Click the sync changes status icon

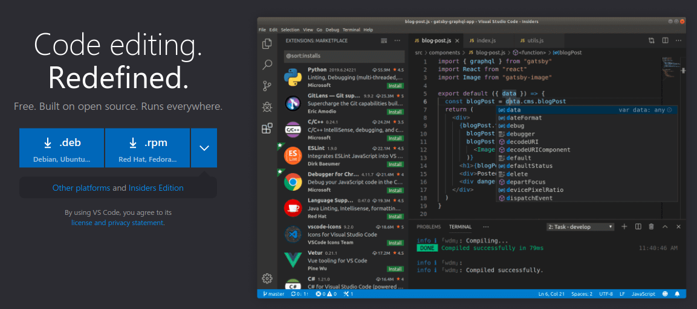point(300,294)
